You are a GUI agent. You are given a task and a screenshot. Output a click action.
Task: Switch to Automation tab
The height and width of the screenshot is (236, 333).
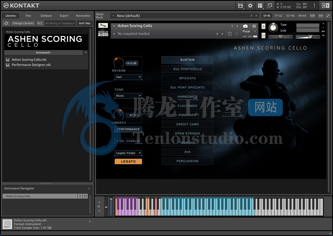point(83,16)
